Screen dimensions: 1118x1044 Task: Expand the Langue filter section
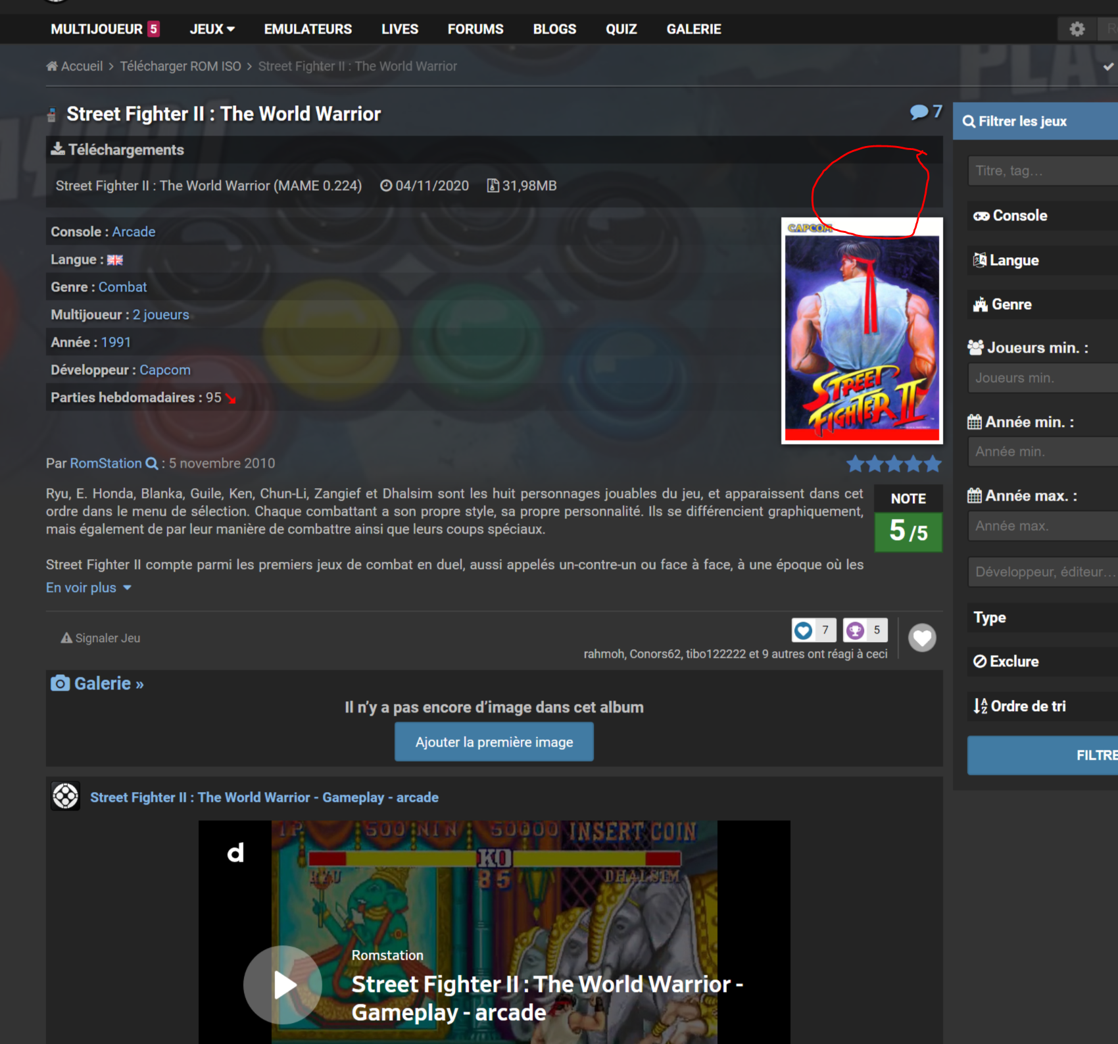tap(1043, 260)
